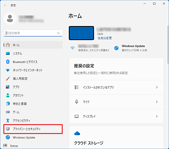Maximize the settings window
The width and height of the screenshot is (169, 149).
(154, 4)
